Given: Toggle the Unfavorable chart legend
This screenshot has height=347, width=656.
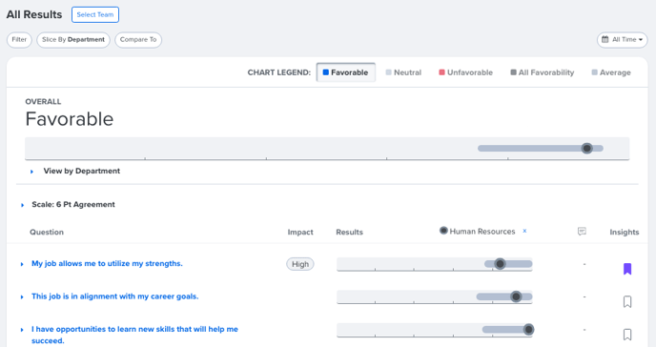Looking at the screenshot, I should click(x=465, y=72).
